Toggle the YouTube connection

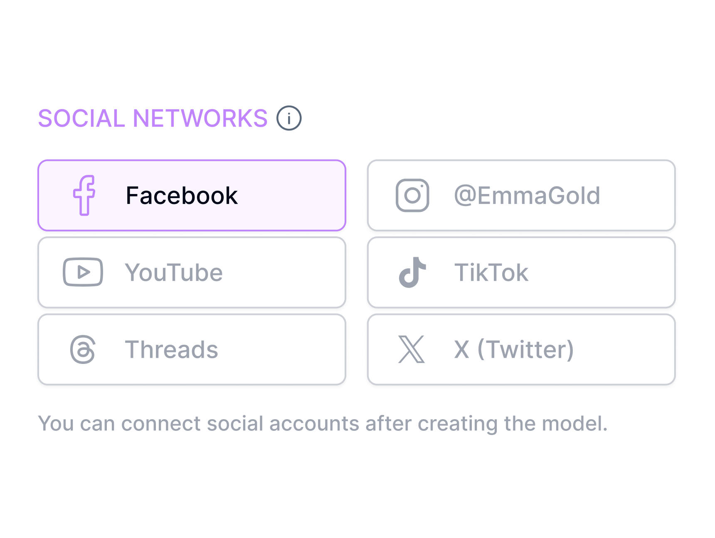[192, 272]
